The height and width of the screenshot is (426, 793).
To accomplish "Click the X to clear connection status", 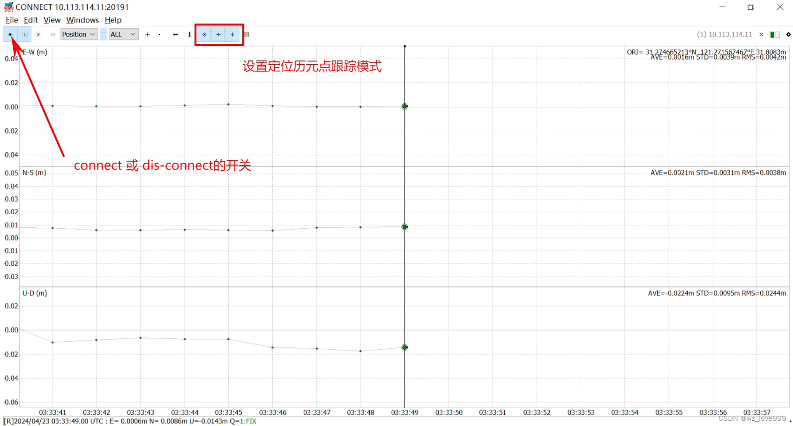I will coord(762,34).
